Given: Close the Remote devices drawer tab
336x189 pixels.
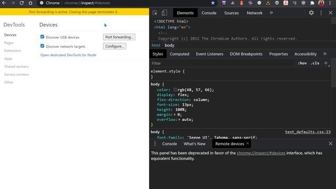Looking at the screenshot, I should [x=247, y=143].
